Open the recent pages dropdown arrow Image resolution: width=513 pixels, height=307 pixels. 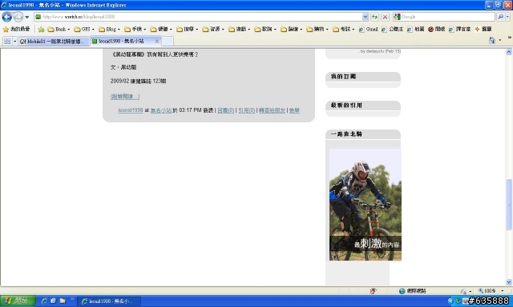click(x=27, y=17)
